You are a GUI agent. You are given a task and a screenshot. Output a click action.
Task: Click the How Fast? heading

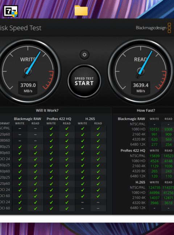pyautogui.click(x=146, y=111)
